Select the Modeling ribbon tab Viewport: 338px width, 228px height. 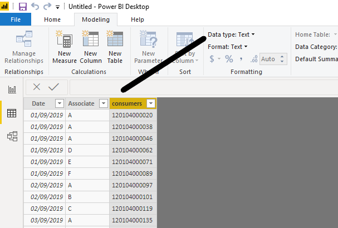click(96, 19)
